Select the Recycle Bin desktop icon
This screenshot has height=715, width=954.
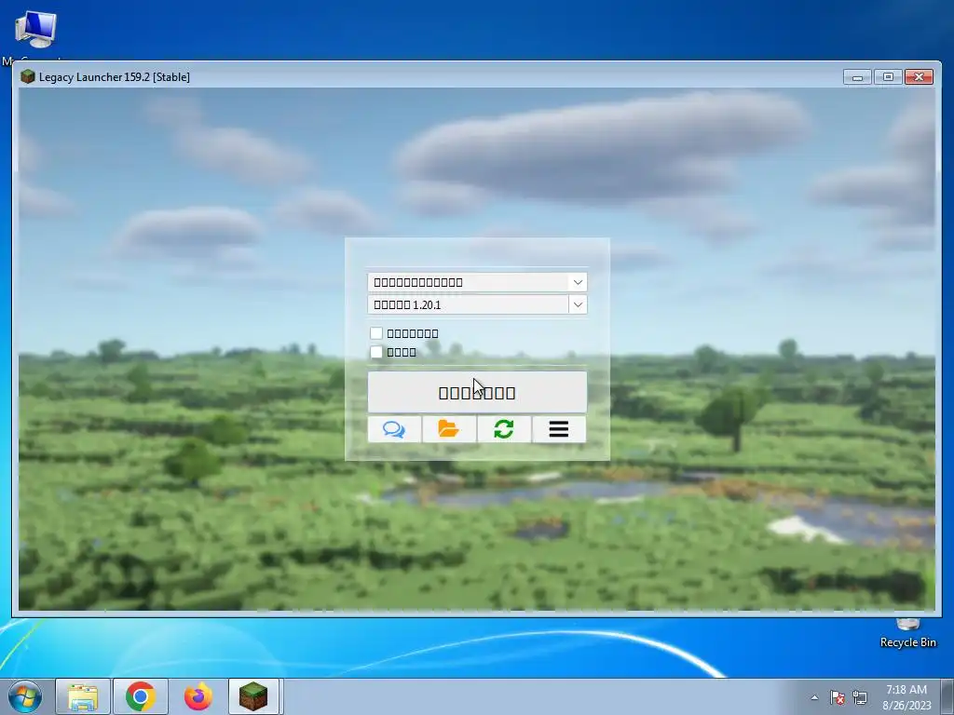[x=907, y=632]
